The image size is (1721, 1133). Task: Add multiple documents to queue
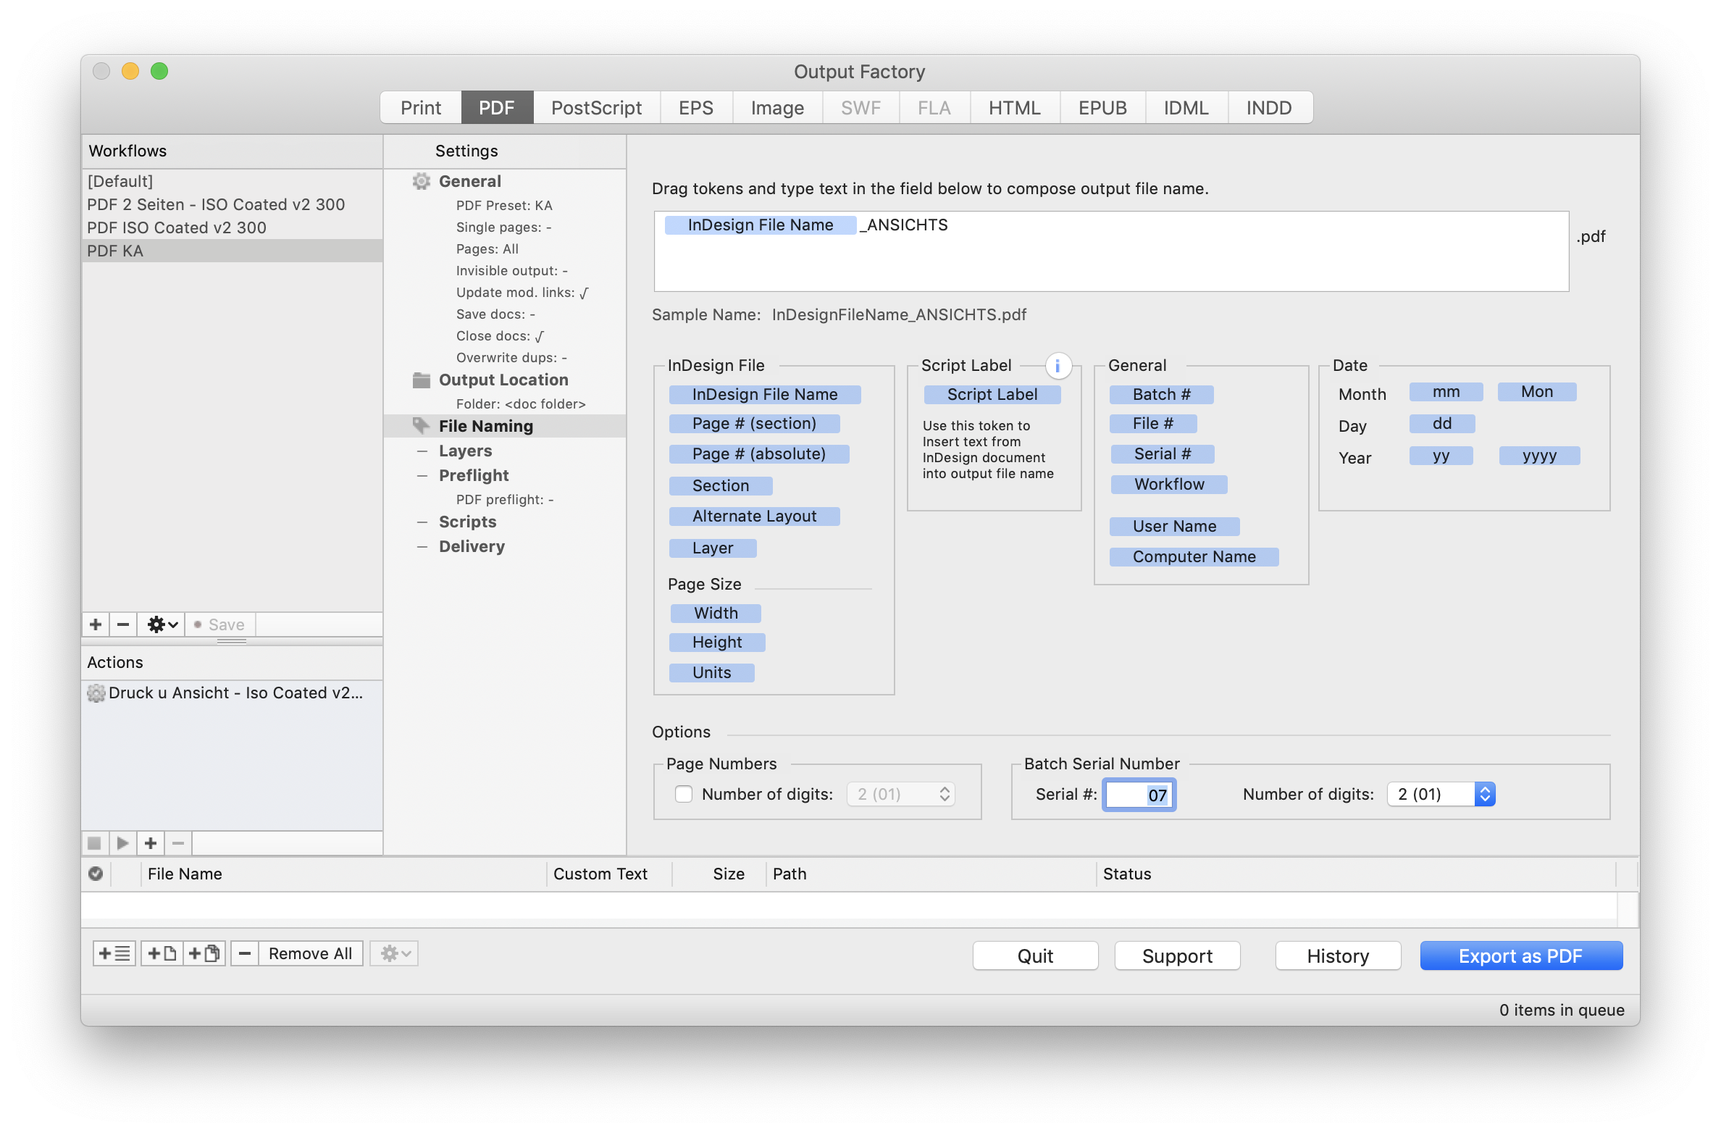tap(204, 953)
